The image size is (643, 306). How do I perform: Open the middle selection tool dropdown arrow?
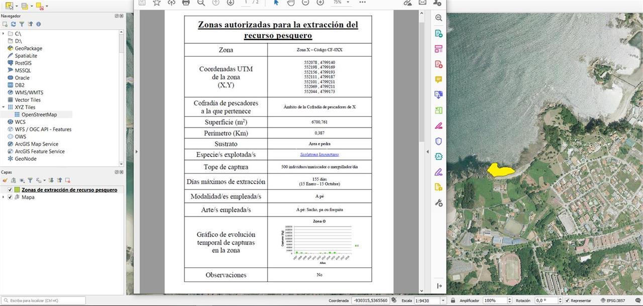pos(31,7)
